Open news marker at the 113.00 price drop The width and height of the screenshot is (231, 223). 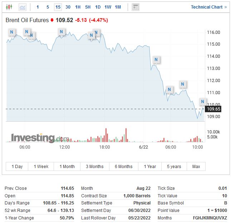(156, 60)
